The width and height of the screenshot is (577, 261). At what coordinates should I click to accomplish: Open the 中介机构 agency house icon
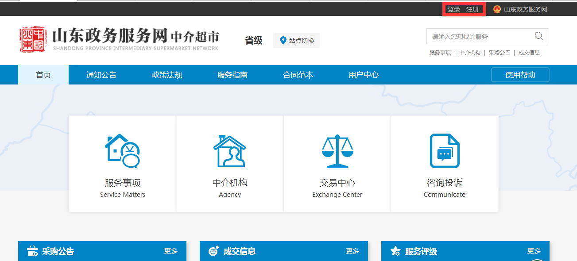point(229,151)
